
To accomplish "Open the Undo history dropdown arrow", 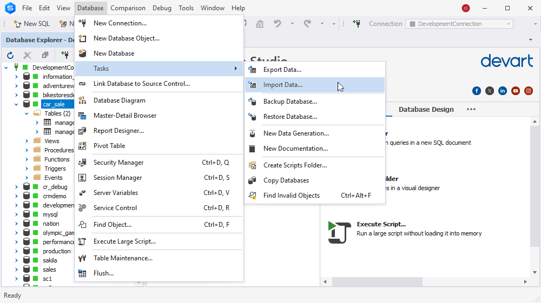I will (x=292, y=24).
